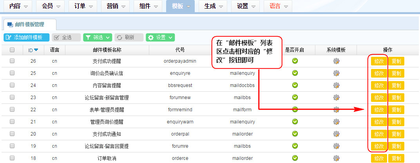Viewport: 420px width, 163px height.
Task: Expand the green 设置 dropdown in toolbar
Action: click(160, 37)
